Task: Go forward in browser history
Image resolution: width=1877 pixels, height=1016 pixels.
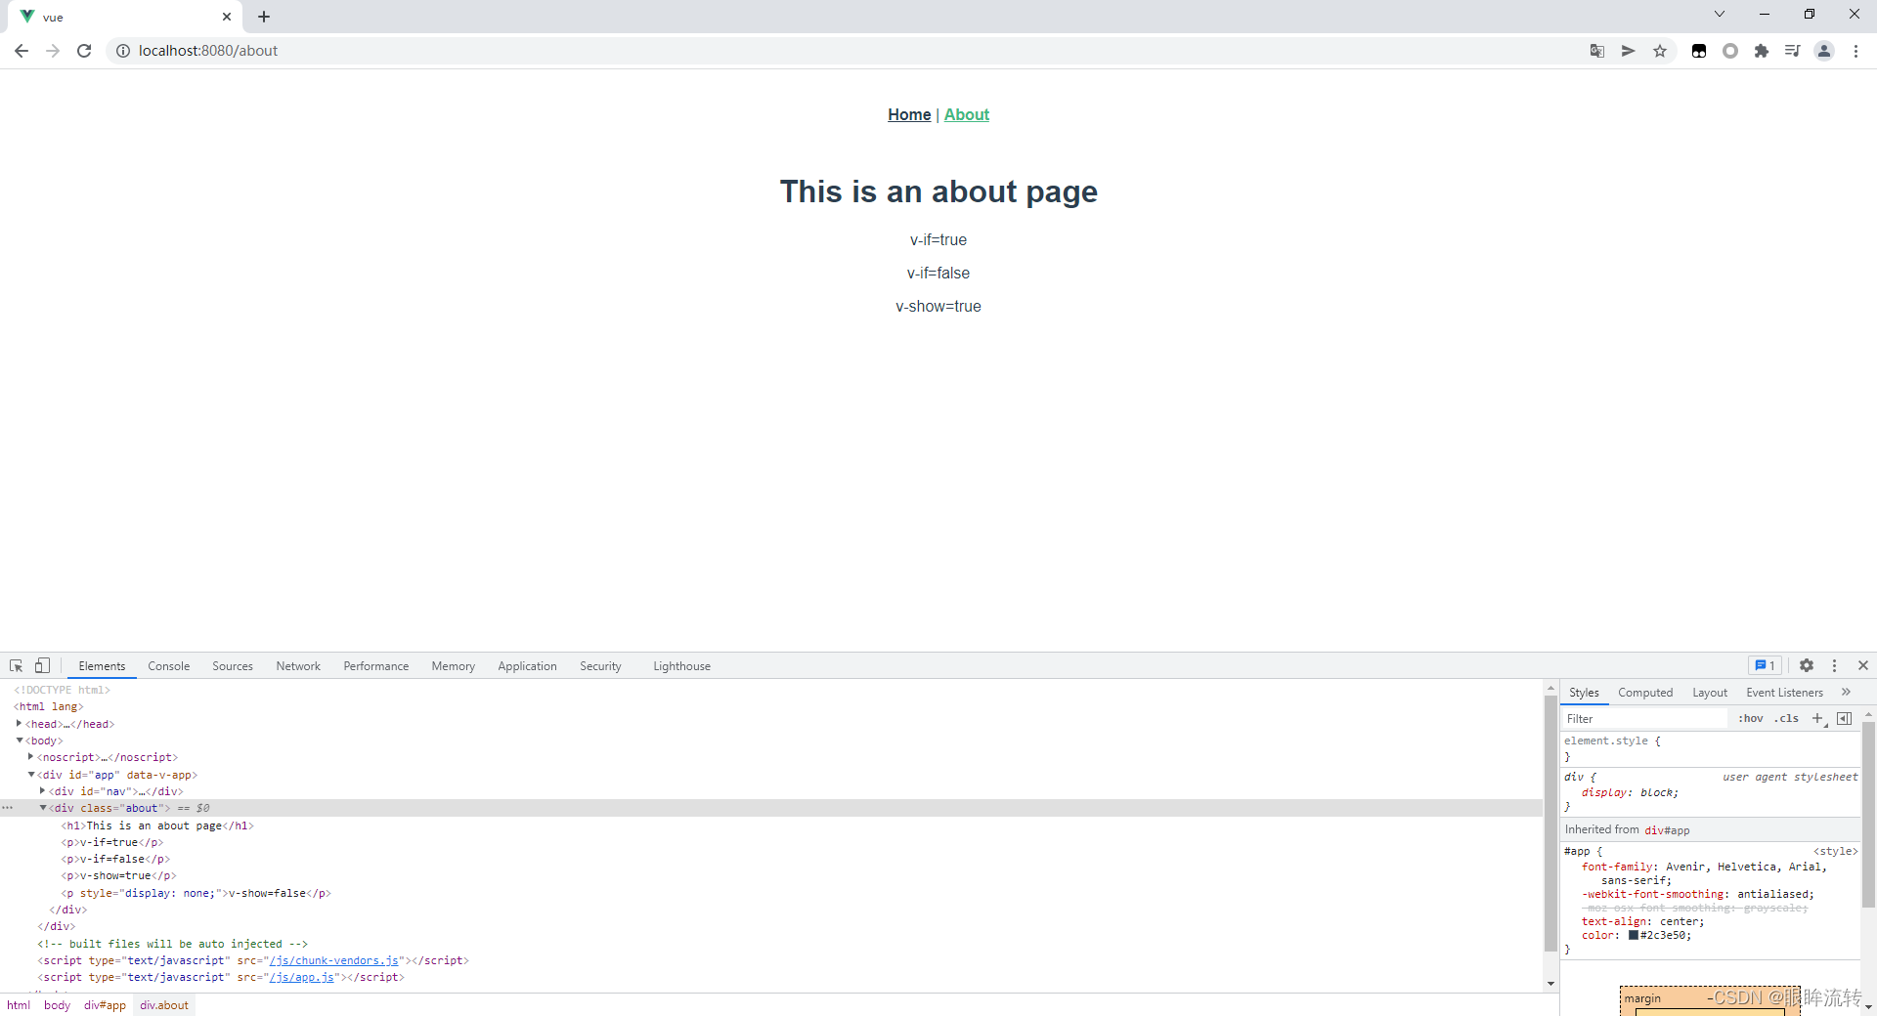Action: (53, 51)
